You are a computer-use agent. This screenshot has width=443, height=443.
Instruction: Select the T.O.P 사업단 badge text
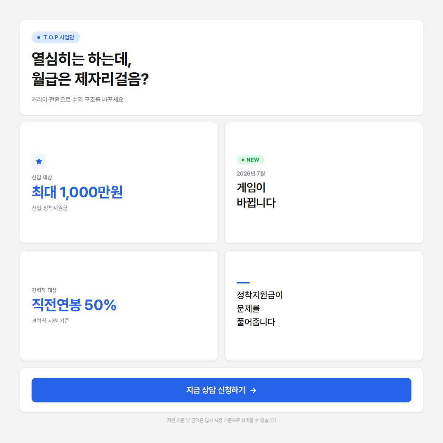pos(59,37)
